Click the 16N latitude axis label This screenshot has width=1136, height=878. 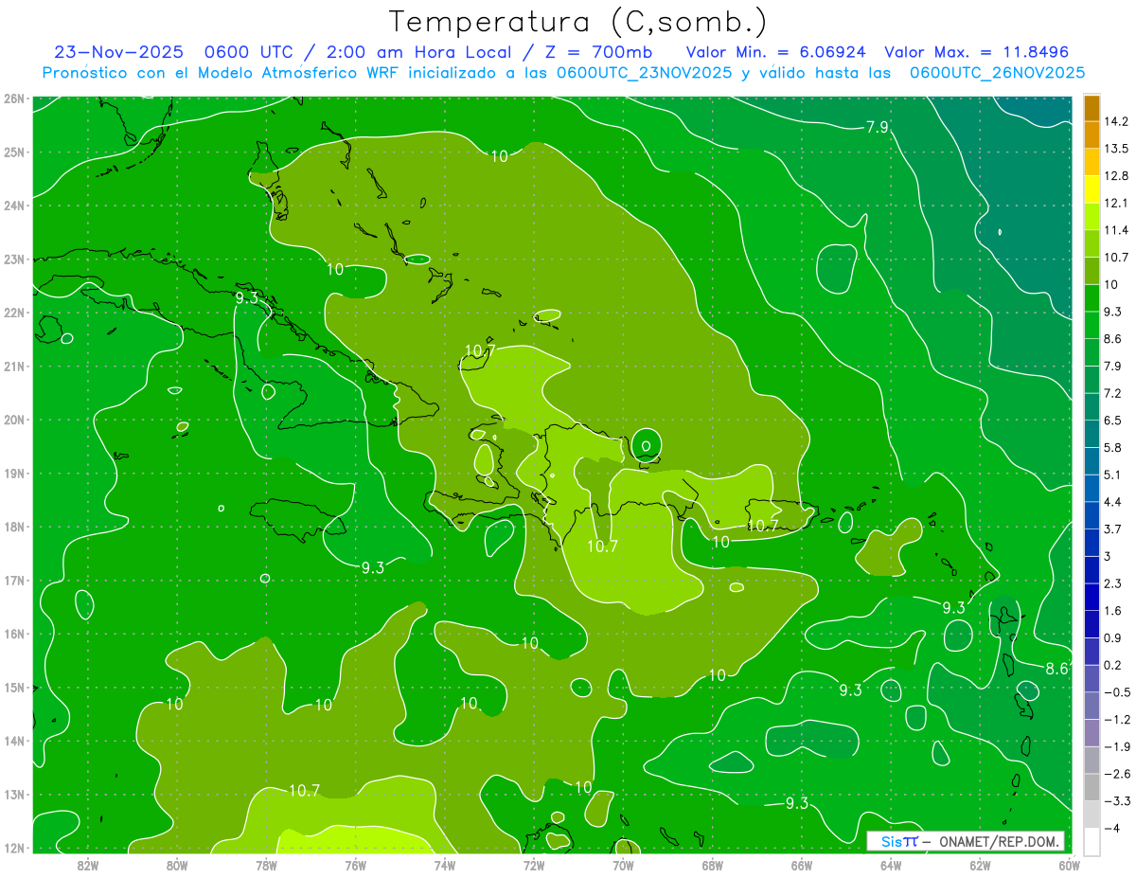pos(13,634)
